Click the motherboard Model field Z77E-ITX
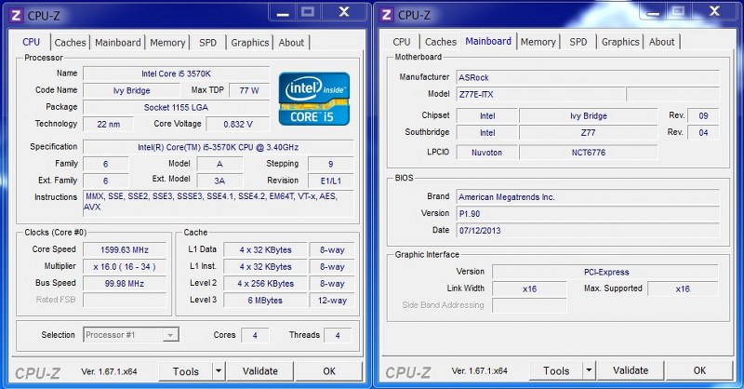The image size is (744, 389). [x=540, y=94]
